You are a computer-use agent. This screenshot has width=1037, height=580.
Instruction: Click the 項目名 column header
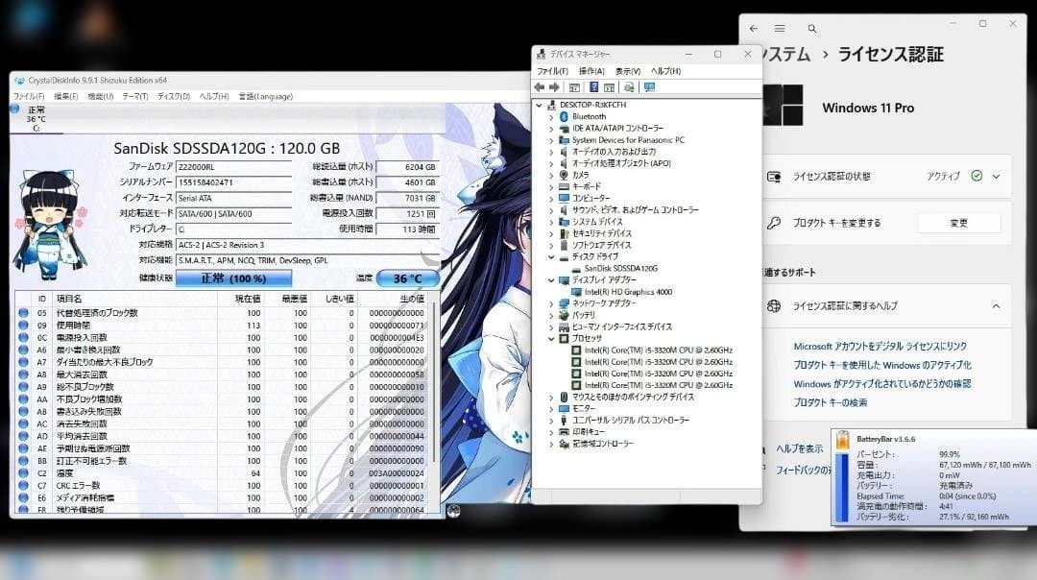69,299
